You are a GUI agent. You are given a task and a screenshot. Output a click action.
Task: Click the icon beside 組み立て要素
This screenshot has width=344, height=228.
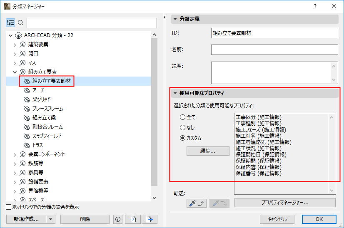(22, 72)
